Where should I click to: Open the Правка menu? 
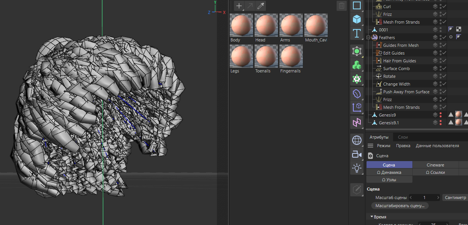point(403,146)
